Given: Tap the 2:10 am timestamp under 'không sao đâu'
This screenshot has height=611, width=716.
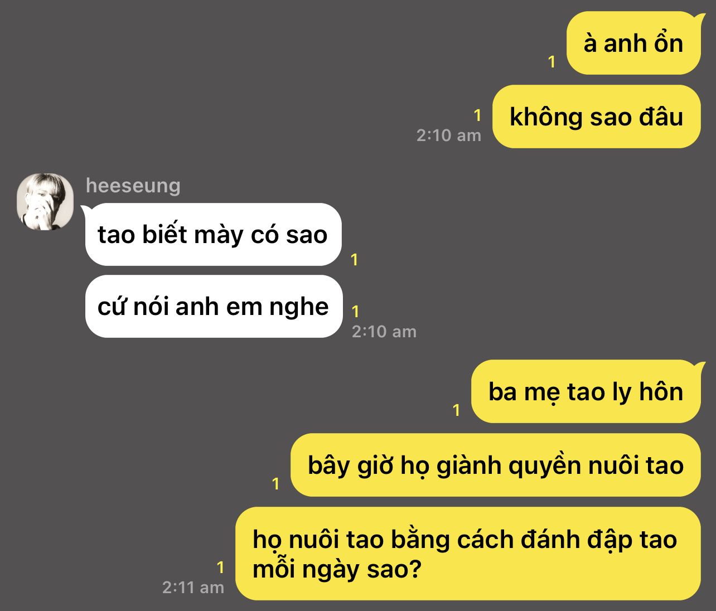Looking at the screenshot, I should pyautogui.click(x=449, y=135).
